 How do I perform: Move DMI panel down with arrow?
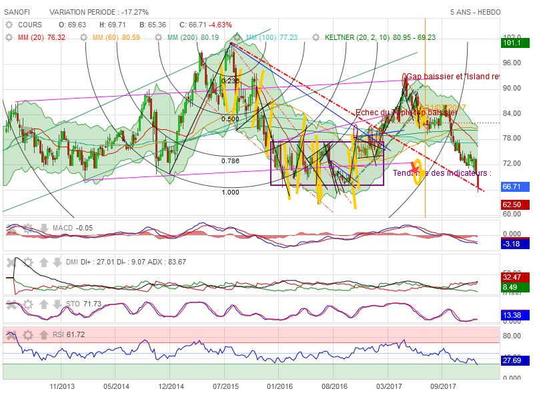[x=57, y=262]
